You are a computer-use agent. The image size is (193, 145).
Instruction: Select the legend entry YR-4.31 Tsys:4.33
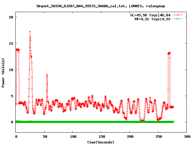(152, 19)
